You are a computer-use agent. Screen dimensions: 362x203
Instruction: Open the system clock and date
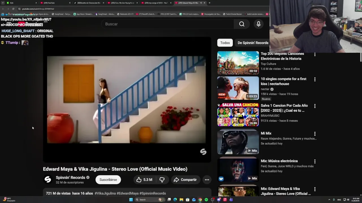355,200
